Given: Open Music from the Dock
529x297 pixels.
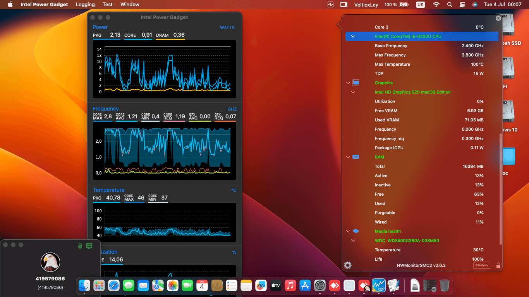Looking at the screenshot, I should point(290,285).
